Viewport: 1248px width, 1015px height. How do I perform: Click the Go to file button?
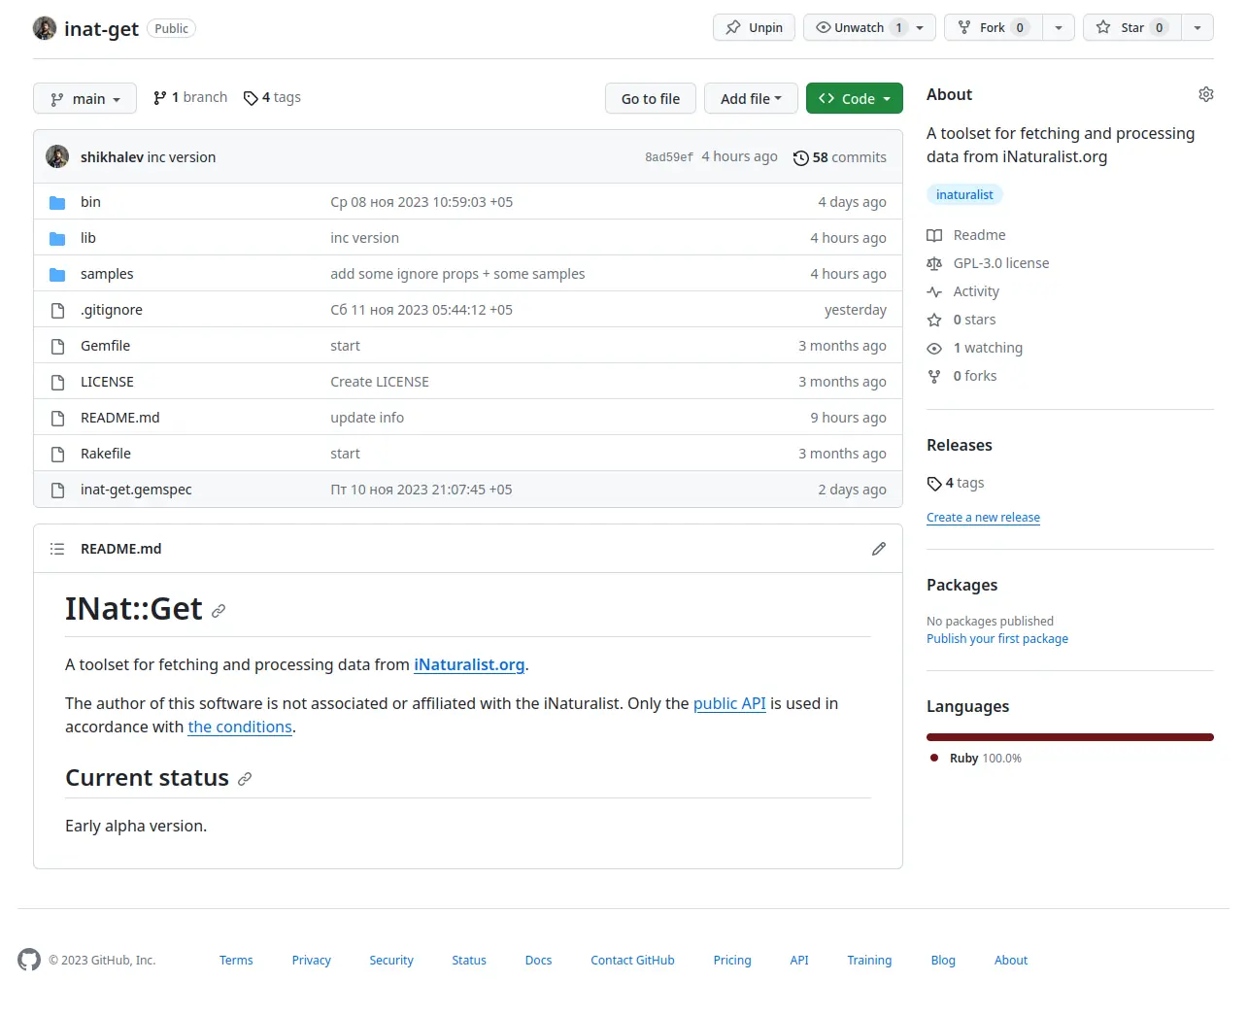(x=651, y=98)
